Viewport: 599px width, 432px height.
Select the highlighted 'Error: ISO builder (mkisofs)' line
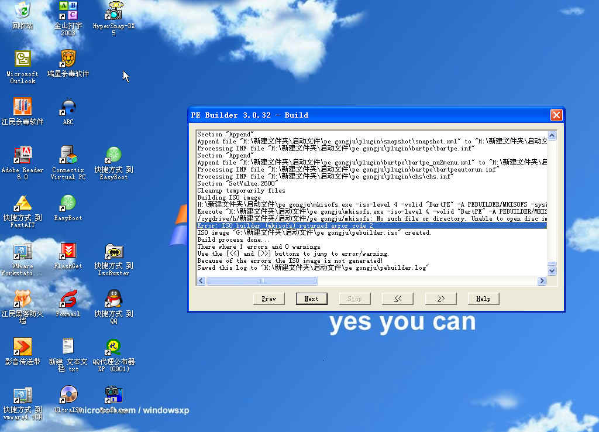click(371, 225)
